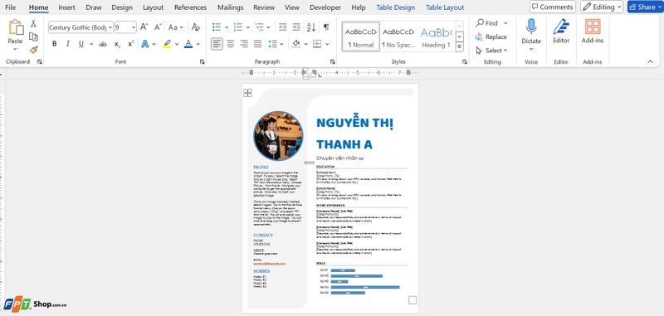Click the table move handle icon
This screenshot has width=664, height=316.
(247, 93)
